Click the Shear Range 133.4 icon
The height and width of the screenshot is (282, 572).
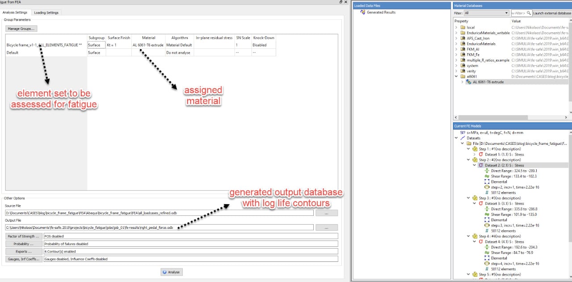(x=487, y=176)
